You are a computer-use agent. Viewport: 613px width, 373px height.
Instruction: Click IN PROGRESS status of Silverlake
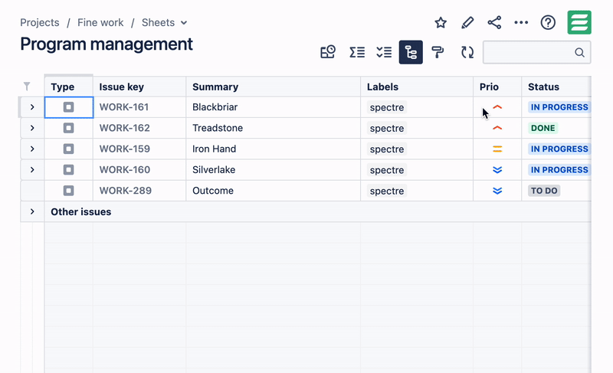pos(559,170)
